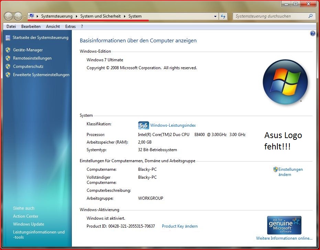
Task: Click Einstellungen ändern link
Action: coord(290,172)
